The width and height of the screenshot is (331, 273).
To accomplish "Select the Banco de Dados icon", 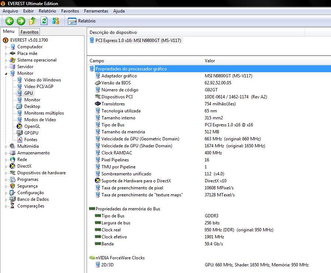I will tap(13, 199).
